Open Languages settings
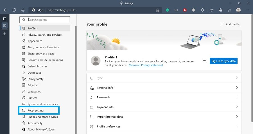The width and height of the screenshot is (253, 134). coord(34,92)
